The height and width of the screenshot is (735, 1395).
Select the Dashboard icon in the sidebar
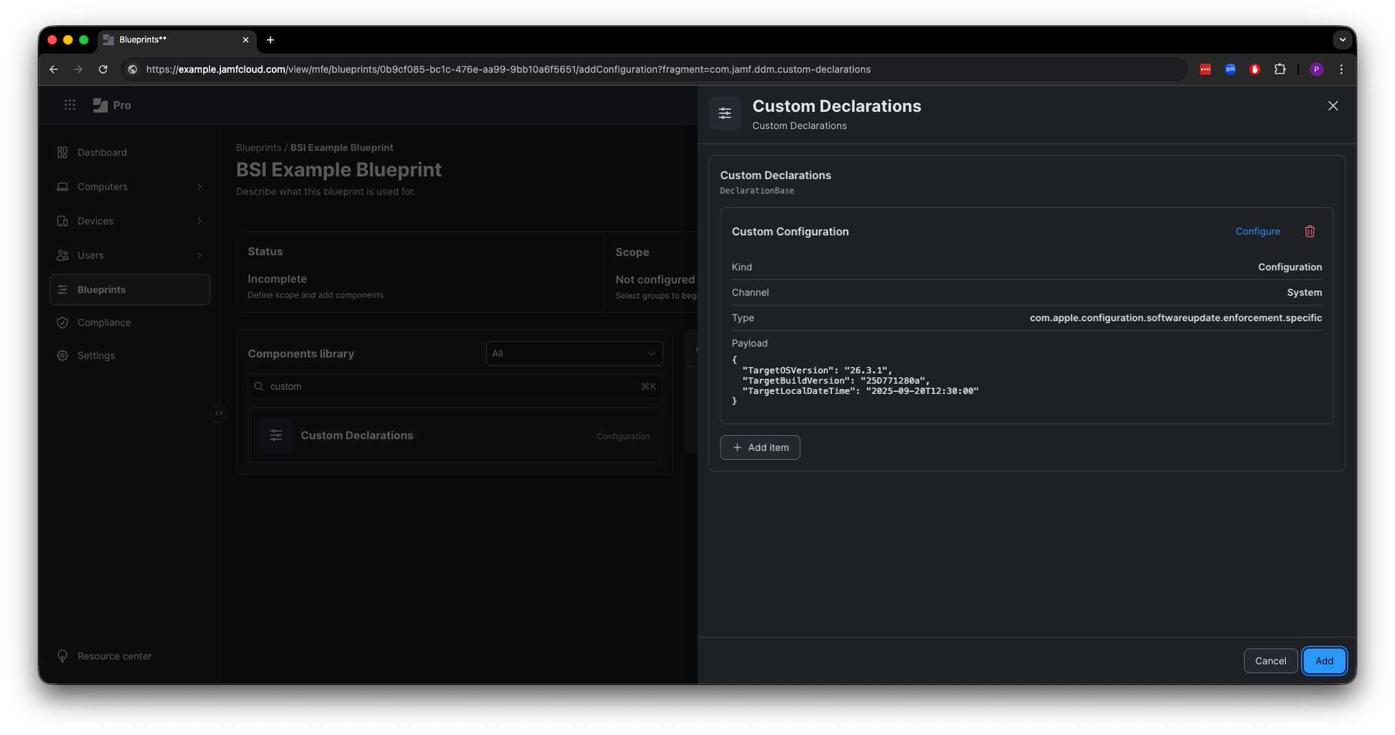[62, 152]
